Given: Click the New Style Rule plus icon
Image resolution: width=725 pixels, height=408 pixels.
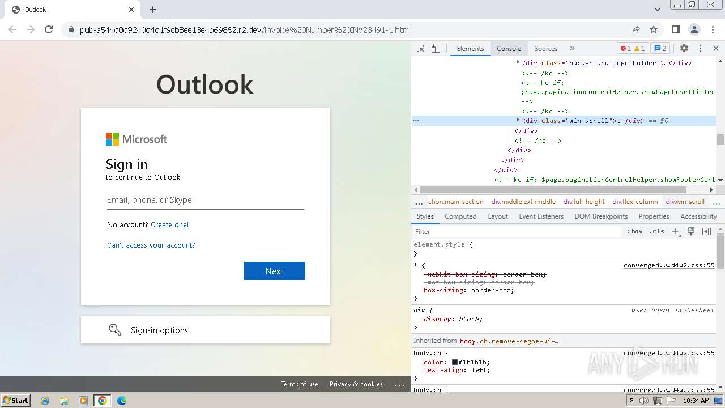Looking at the screenshot, I should coord(675,231).
